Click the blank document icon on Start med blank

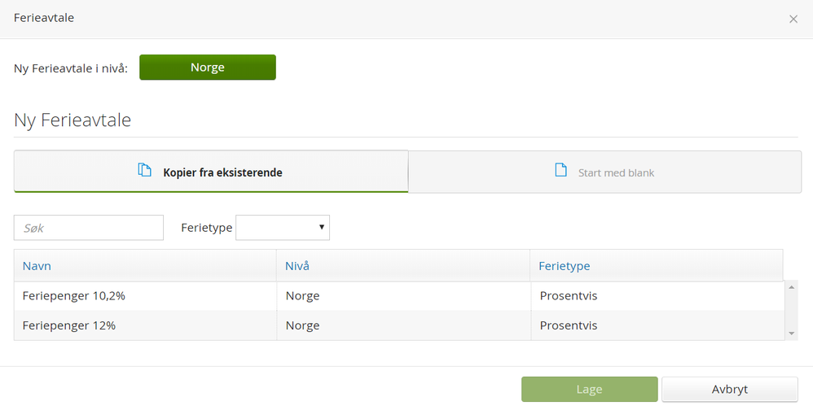tap(560, 171)
